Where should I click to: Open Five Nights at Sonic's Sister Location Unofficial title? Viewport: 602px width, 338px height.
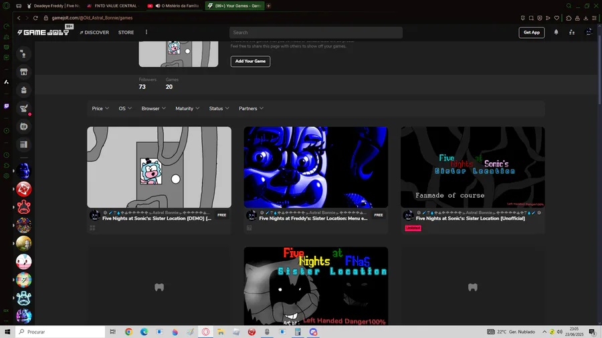tap(470, 218)
